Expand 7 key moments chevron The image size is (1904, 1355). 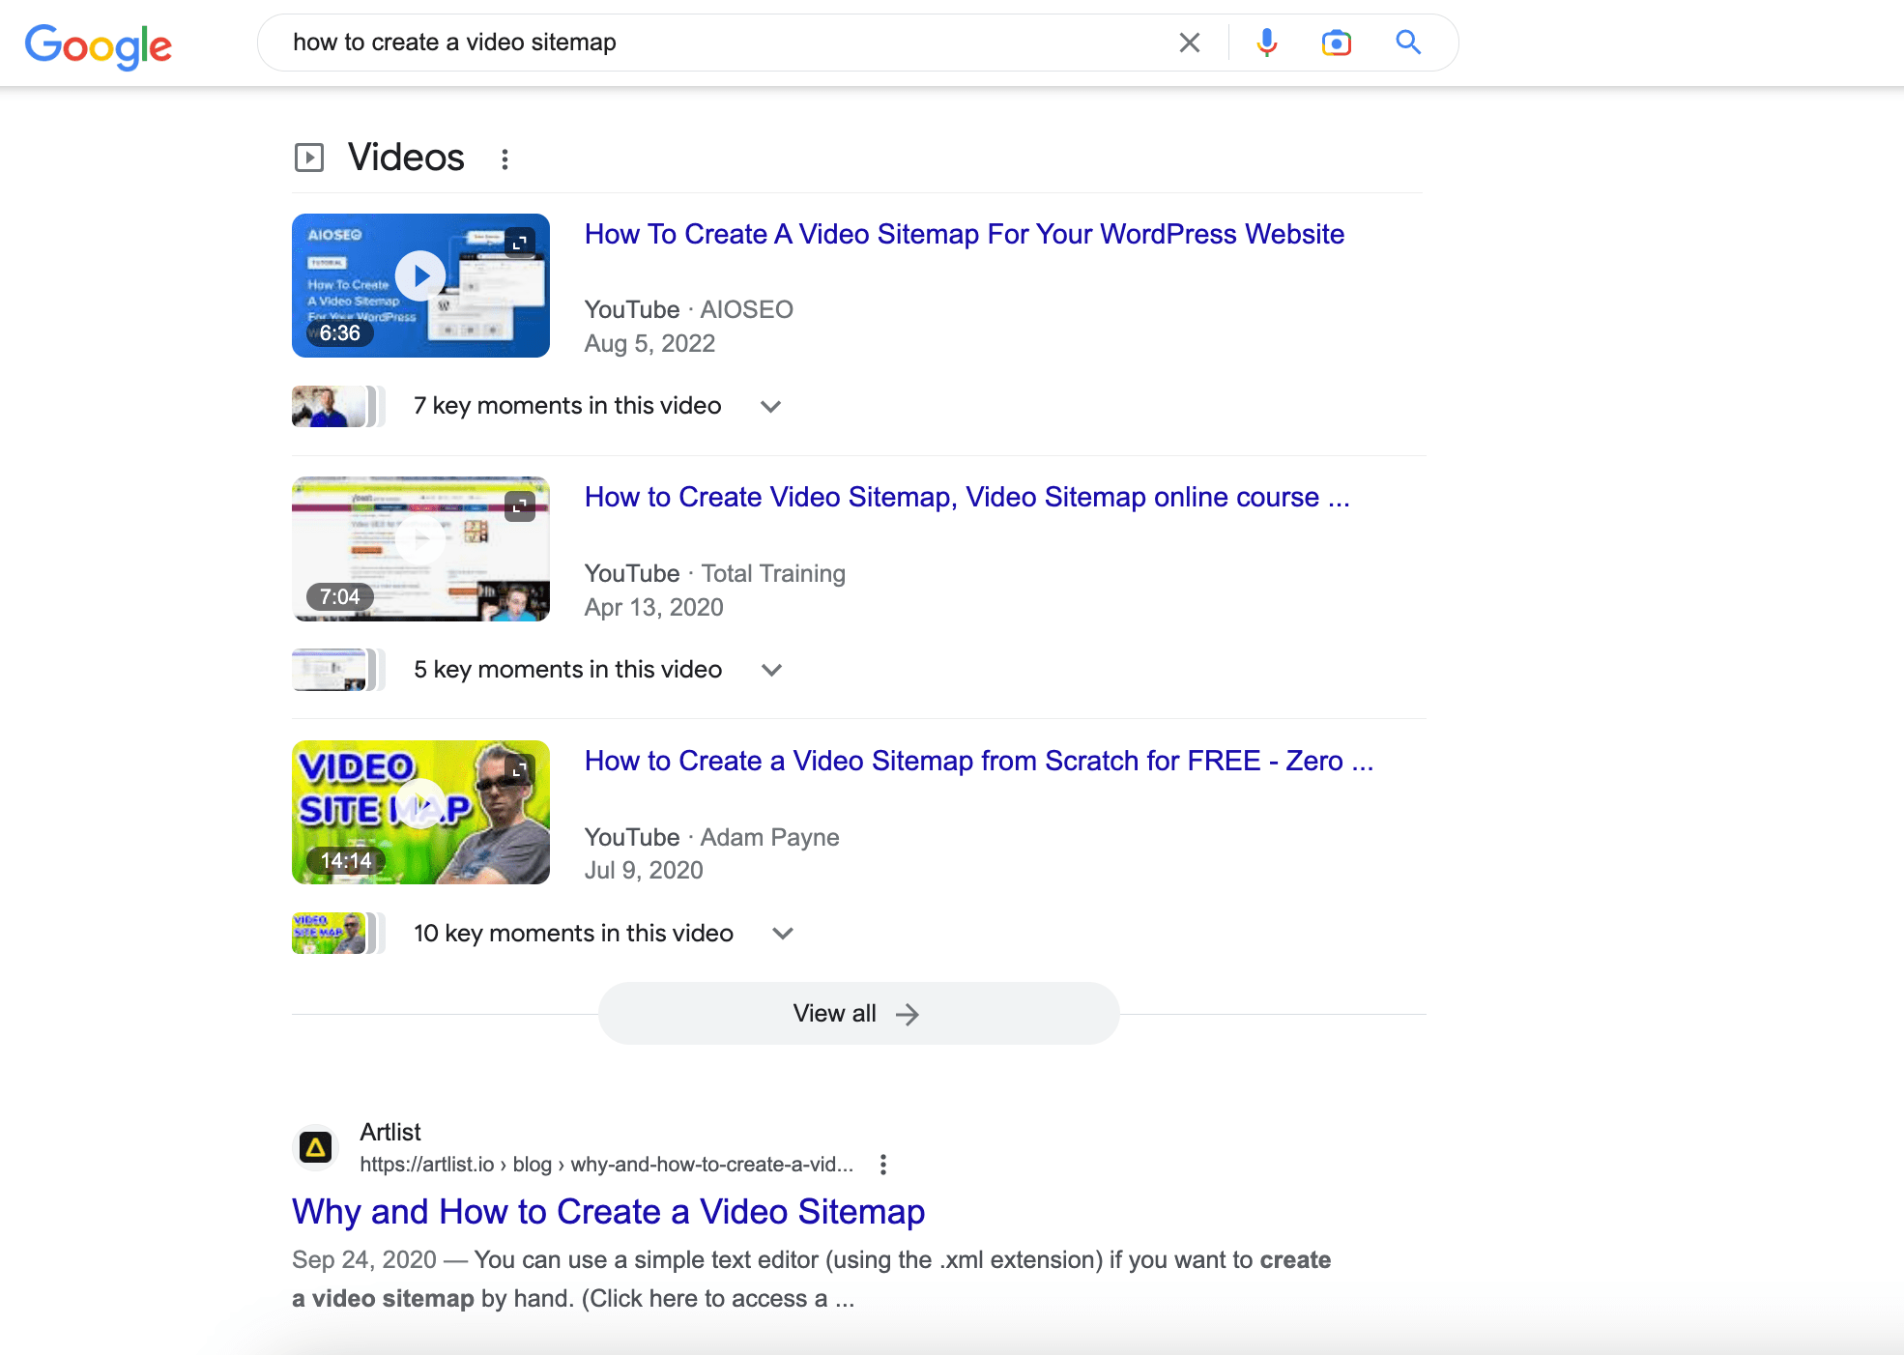pyautogui.click(x=770, y=407)
